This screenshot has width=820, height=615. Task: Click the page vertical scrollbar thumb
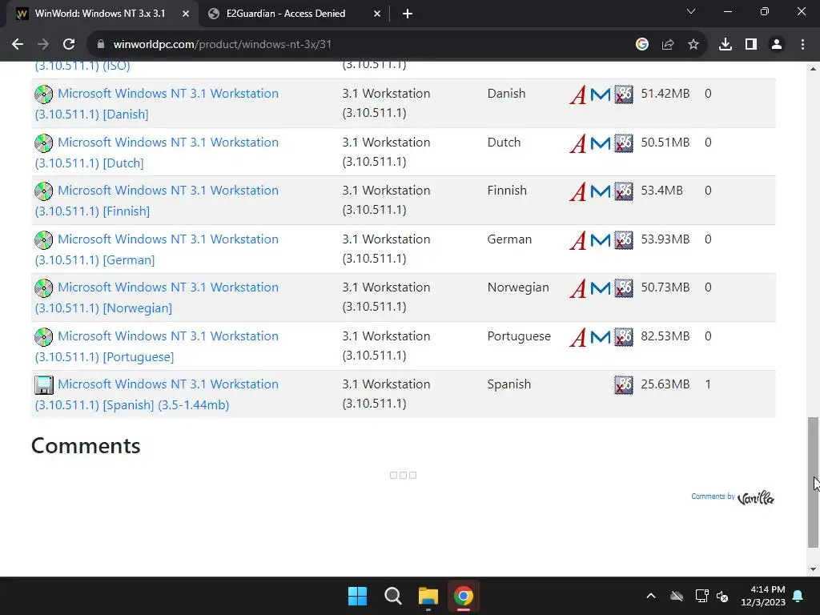tap(813, 483)
